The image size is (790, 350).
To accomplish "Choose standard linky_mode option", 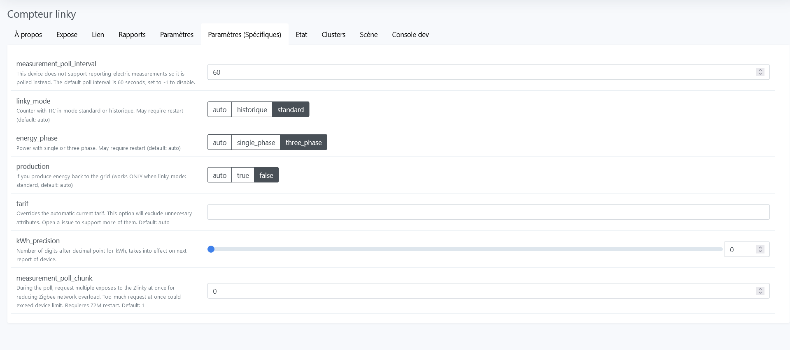I will (290, 110).
